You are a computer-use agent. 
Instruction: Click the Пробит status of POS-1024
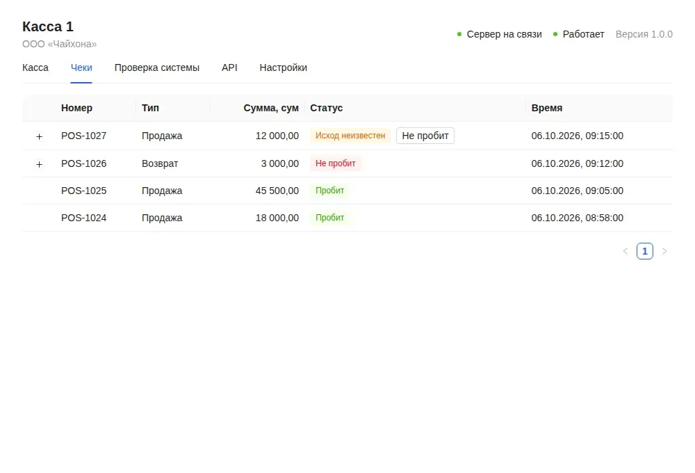tap(329, 218)
